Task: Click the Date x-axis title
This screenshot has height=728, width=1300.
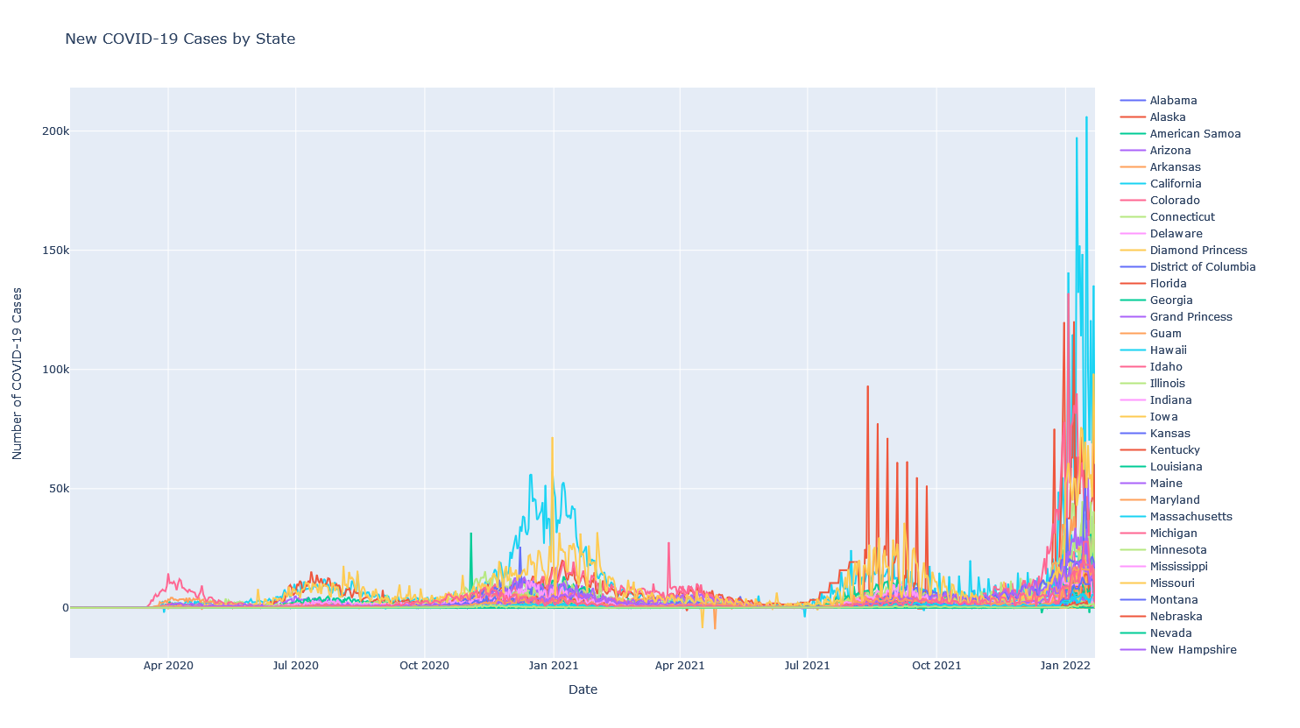Action: (x=583, y=689)
